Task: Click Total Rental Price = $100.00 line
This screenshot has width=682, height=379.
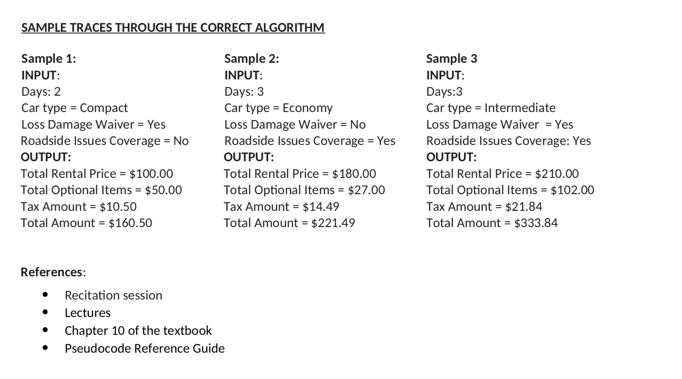Action: pyautogui.click(x=97, y=174)
